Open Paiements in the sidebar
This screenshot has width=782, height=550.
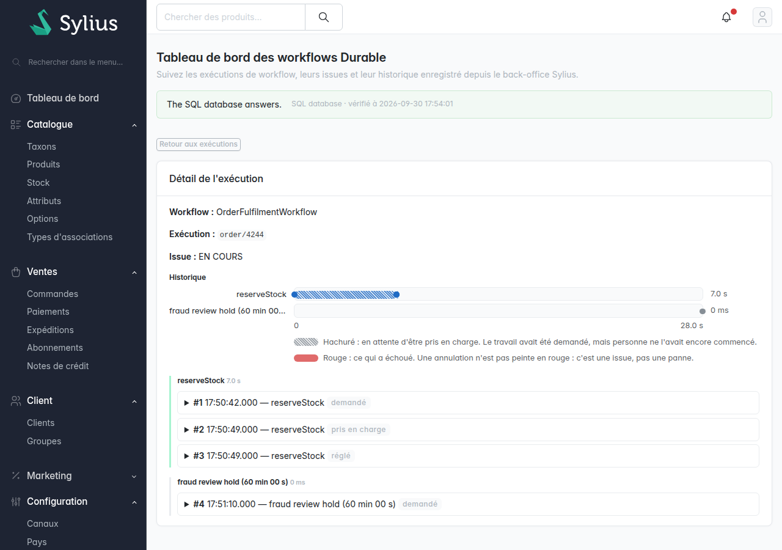point(48,312)
